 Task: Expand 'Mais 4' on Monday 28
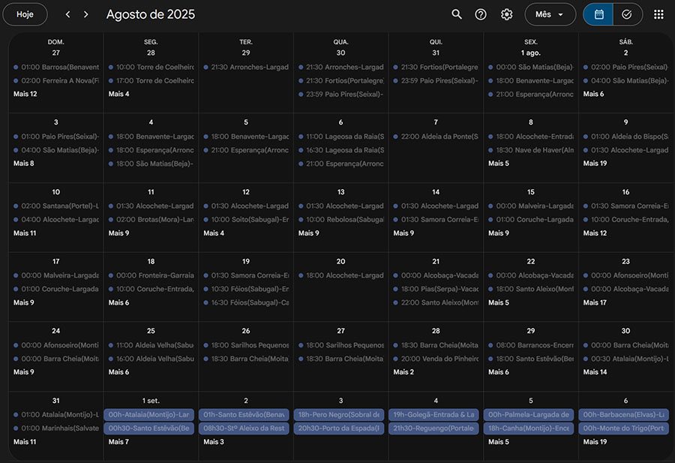click(118, 94)
